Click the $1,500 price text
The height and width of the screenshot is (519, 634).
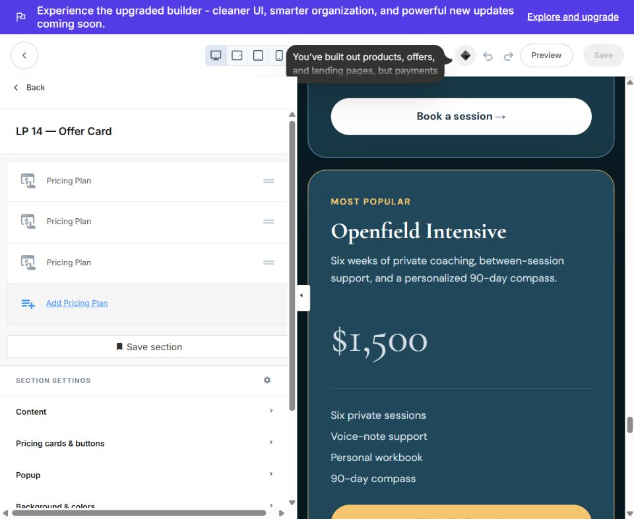[x=379, y=343]
